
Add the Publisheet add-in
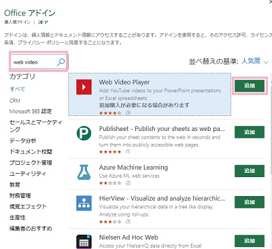[250, 132]
